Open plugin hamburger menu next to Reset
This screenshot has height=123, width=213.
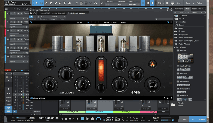[x=171, y=22]
